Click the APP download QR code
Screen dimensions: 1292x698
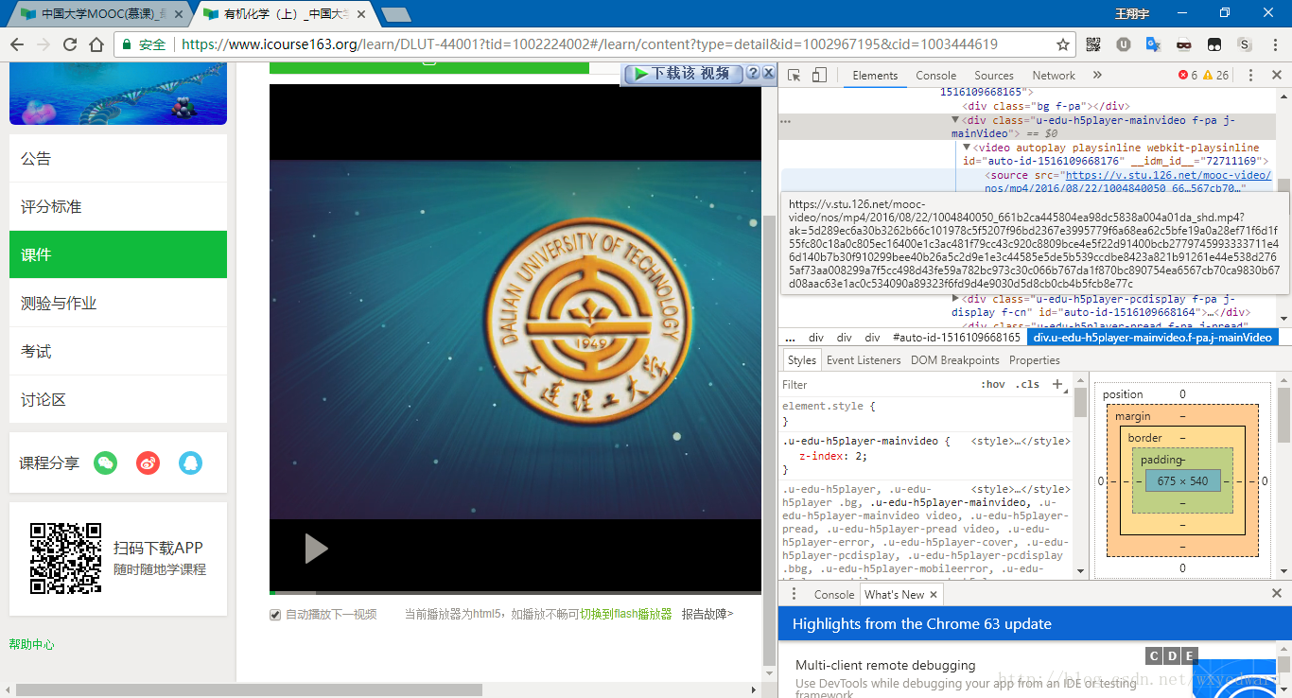click(65, 558)
